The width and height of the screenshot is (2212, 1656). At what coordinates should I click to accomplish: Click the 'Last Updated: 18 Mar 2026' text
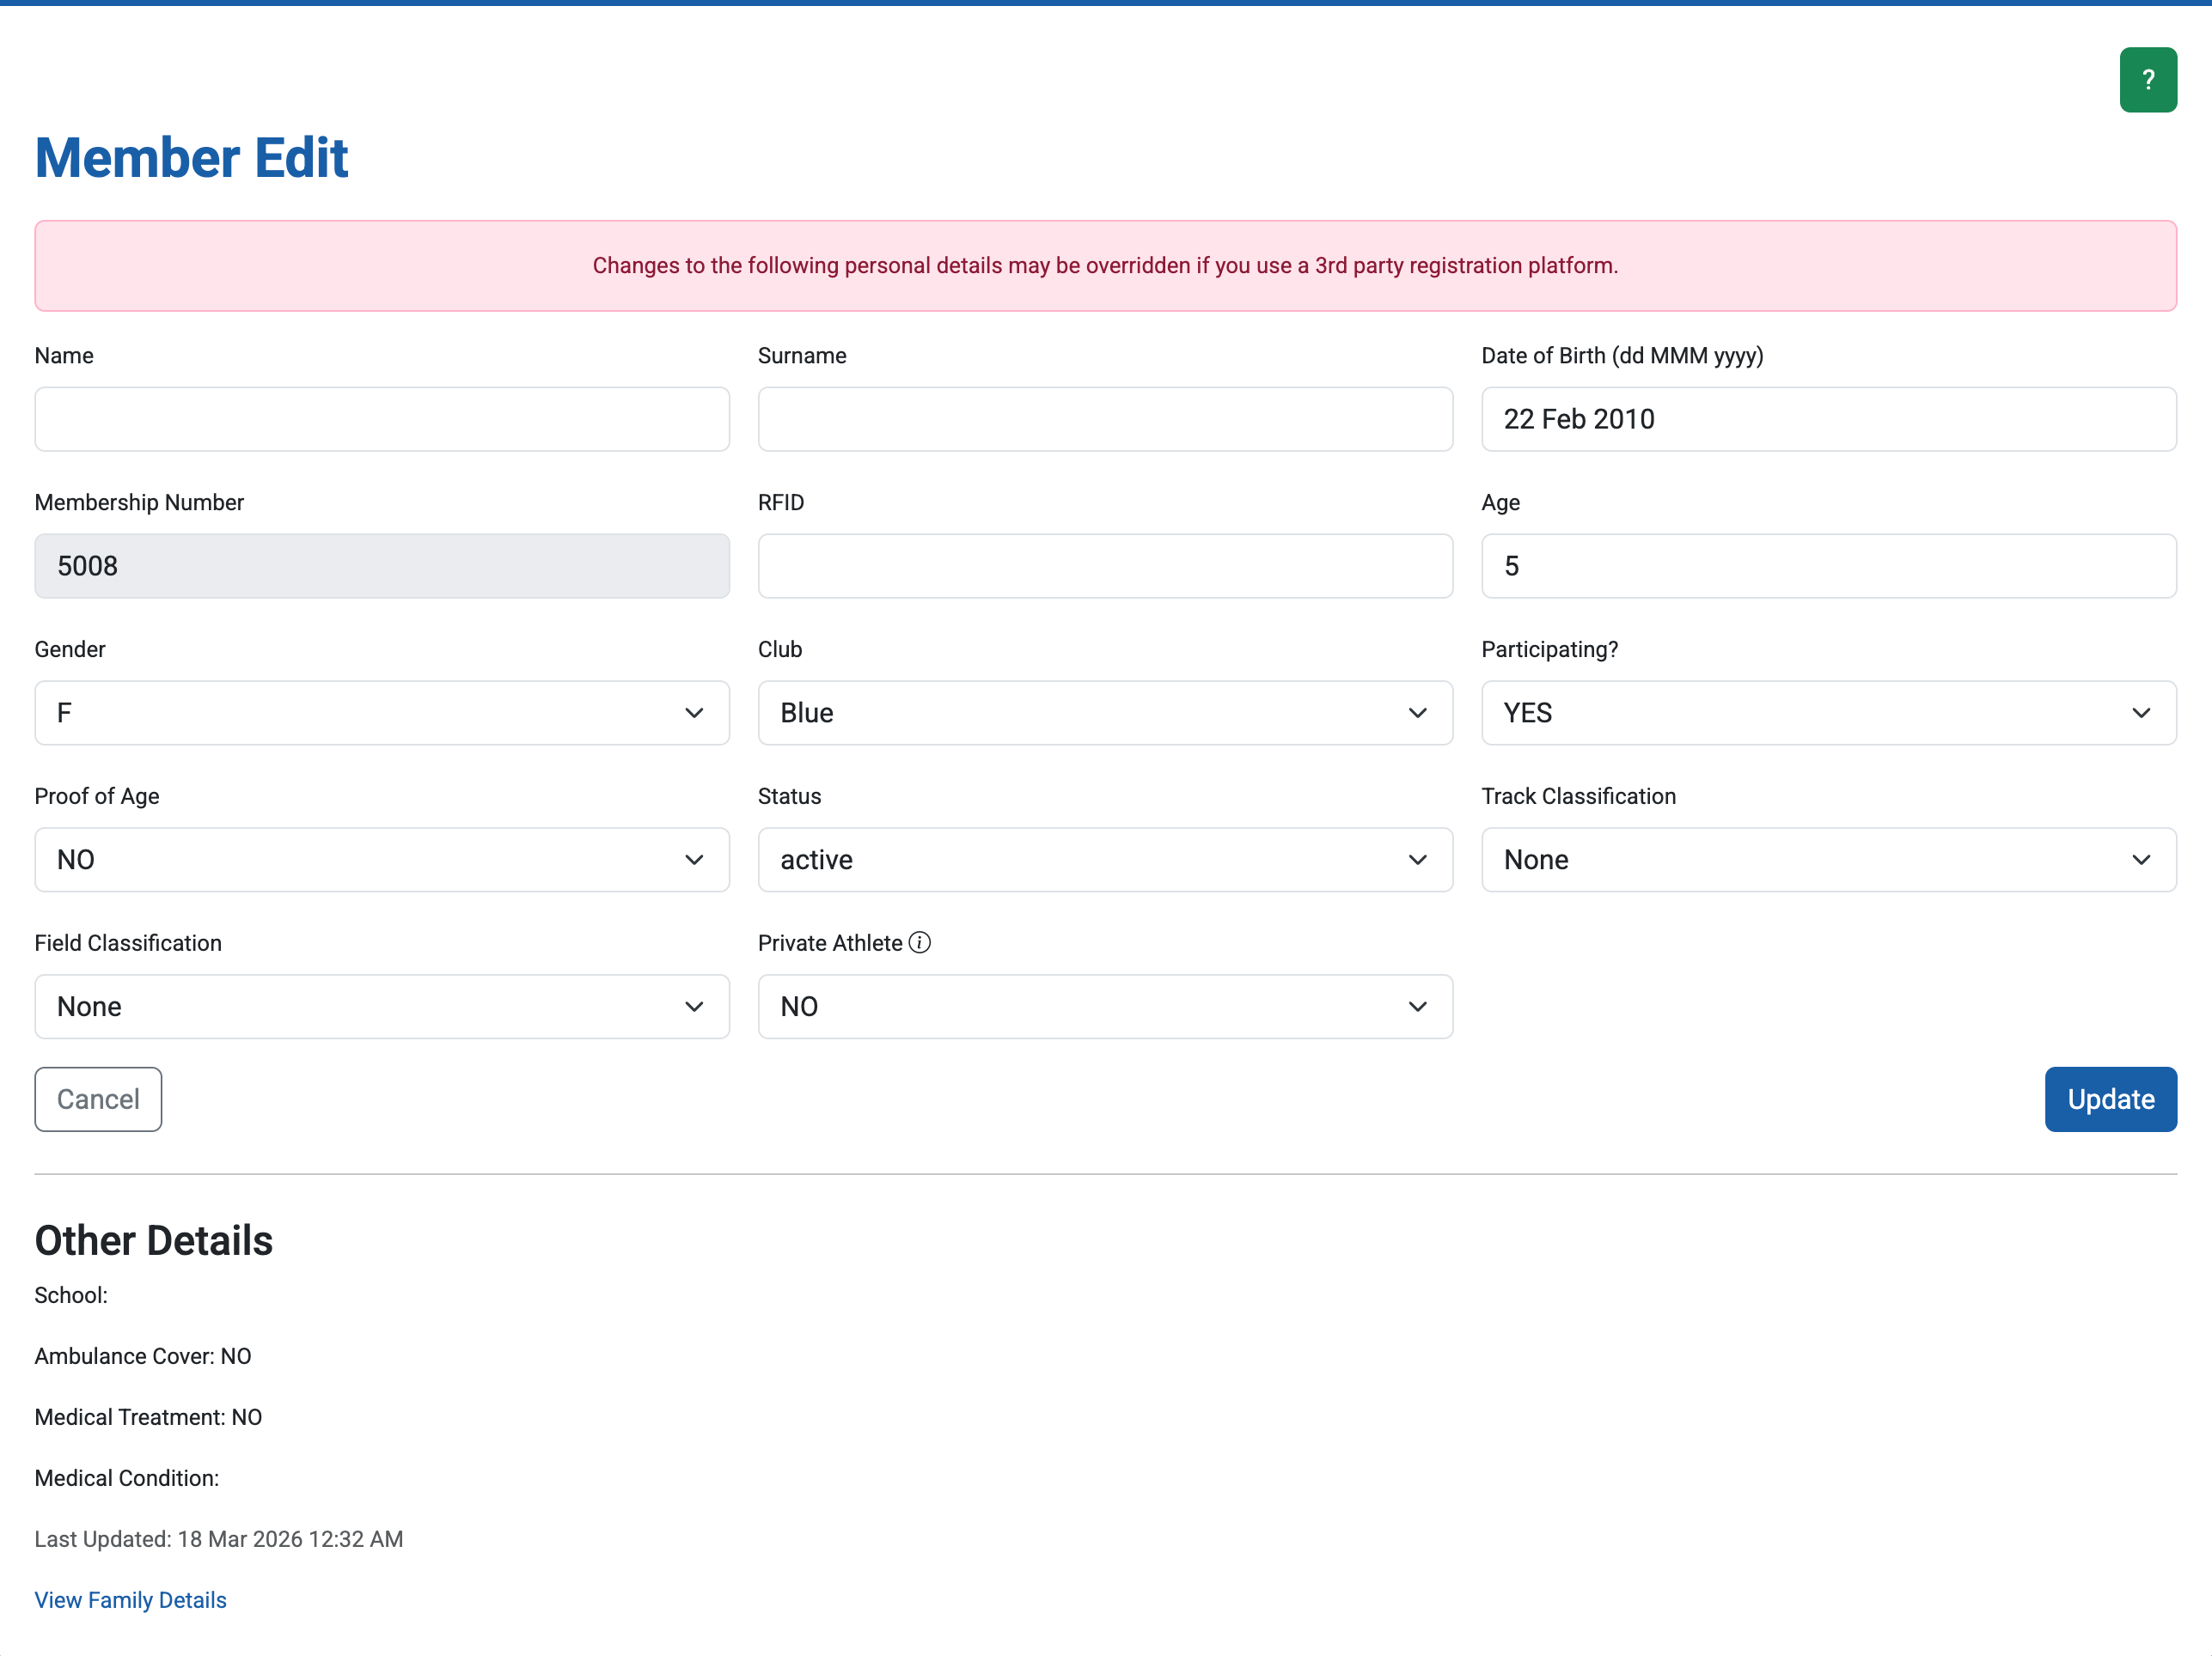[x=219, y=1539]
